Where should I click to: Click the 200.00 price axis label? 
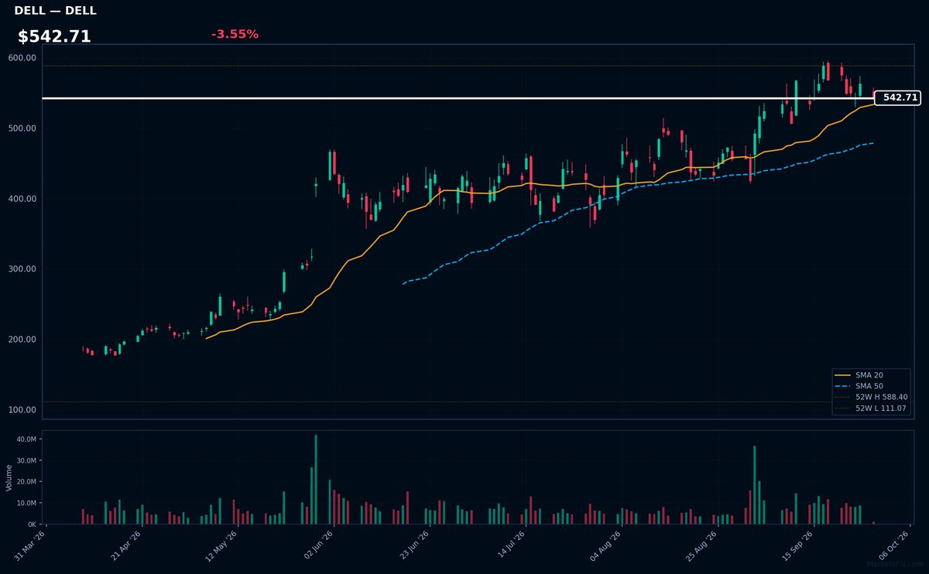tap(22, 340)
